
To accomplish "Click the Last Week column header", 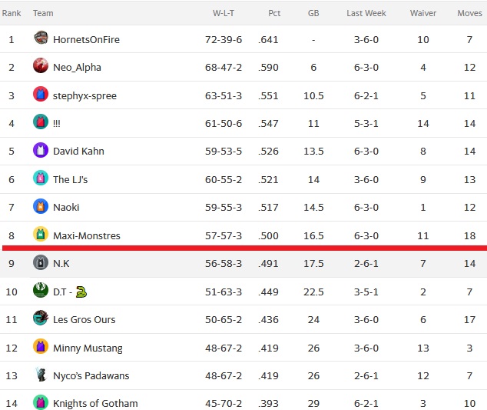I will coord(366,13).
